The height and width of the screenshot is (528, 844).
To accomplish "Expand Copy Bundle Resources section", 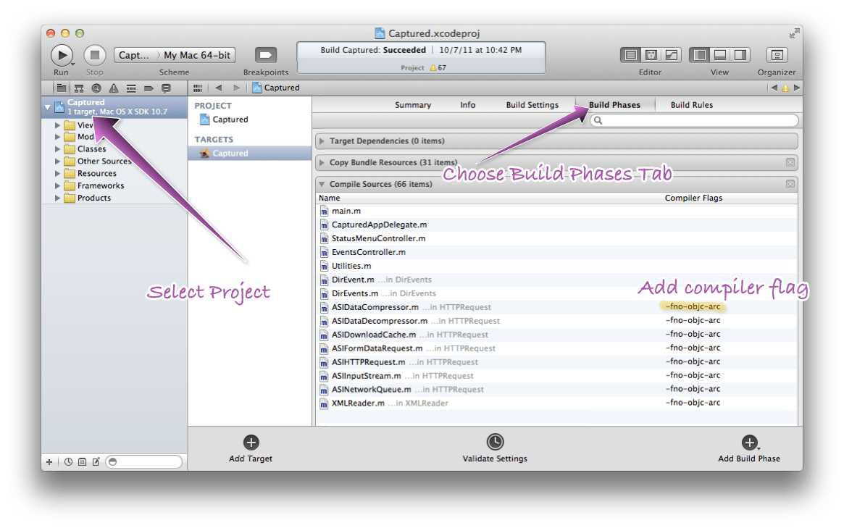I will tap(322, 162).
